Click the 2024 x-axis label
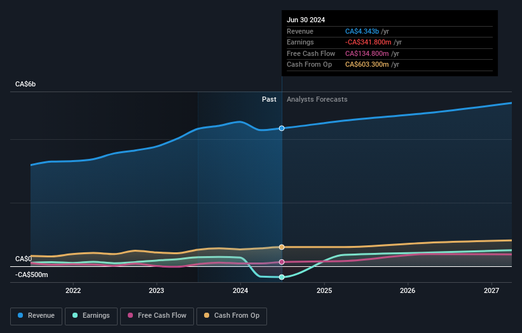 click(240, 290)
